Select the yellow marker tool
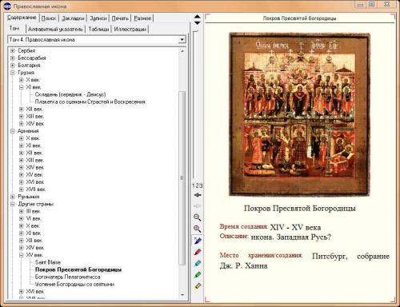 click(198, 286)
